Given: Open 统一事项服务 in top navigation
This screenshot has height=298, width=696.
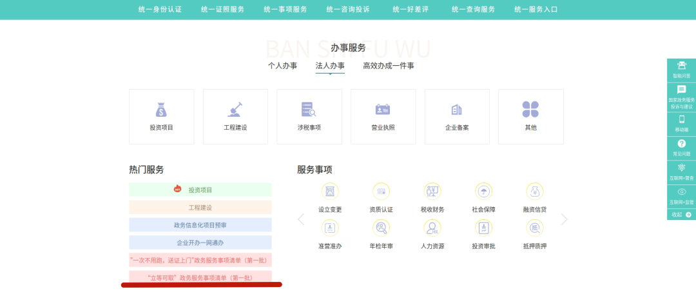Looking at the screenshot, I should click(x=285, y=9).
